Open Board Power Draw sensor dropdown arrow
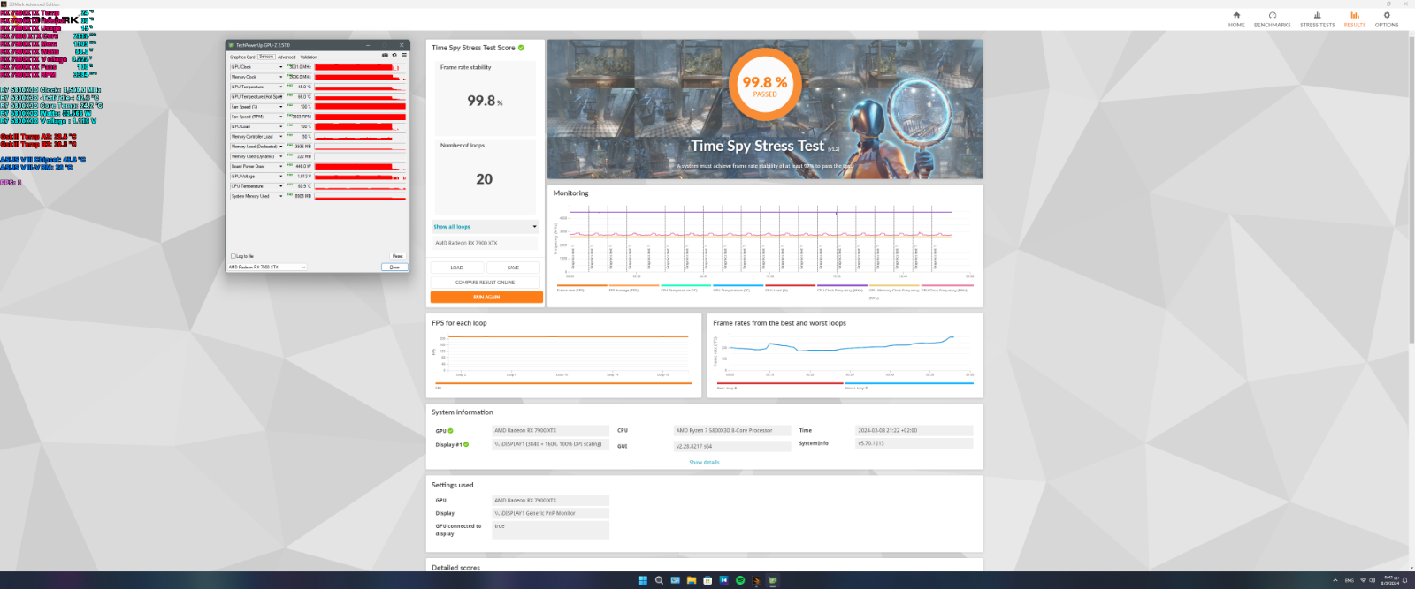 pyautogui.click(x=281, y=166)
